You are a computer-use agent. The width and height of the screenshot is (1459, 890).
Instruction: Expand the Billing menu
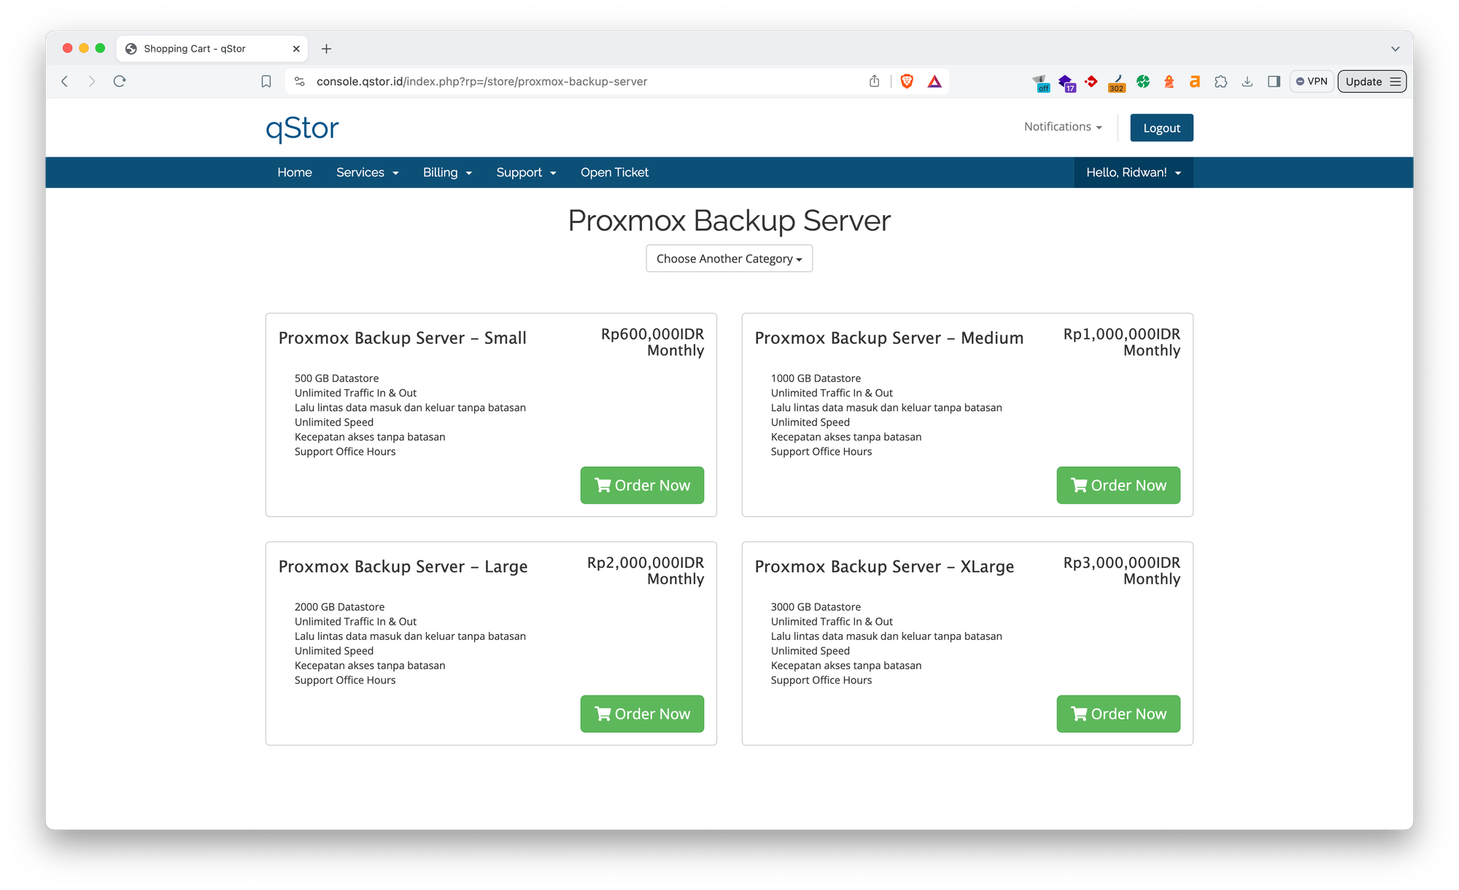click(x=448, y=172)
